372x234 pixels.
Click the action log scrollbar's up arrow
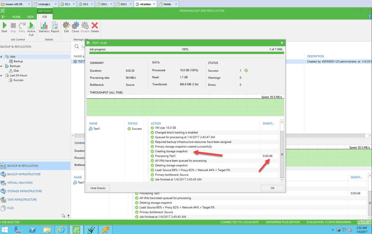[282, 121]
